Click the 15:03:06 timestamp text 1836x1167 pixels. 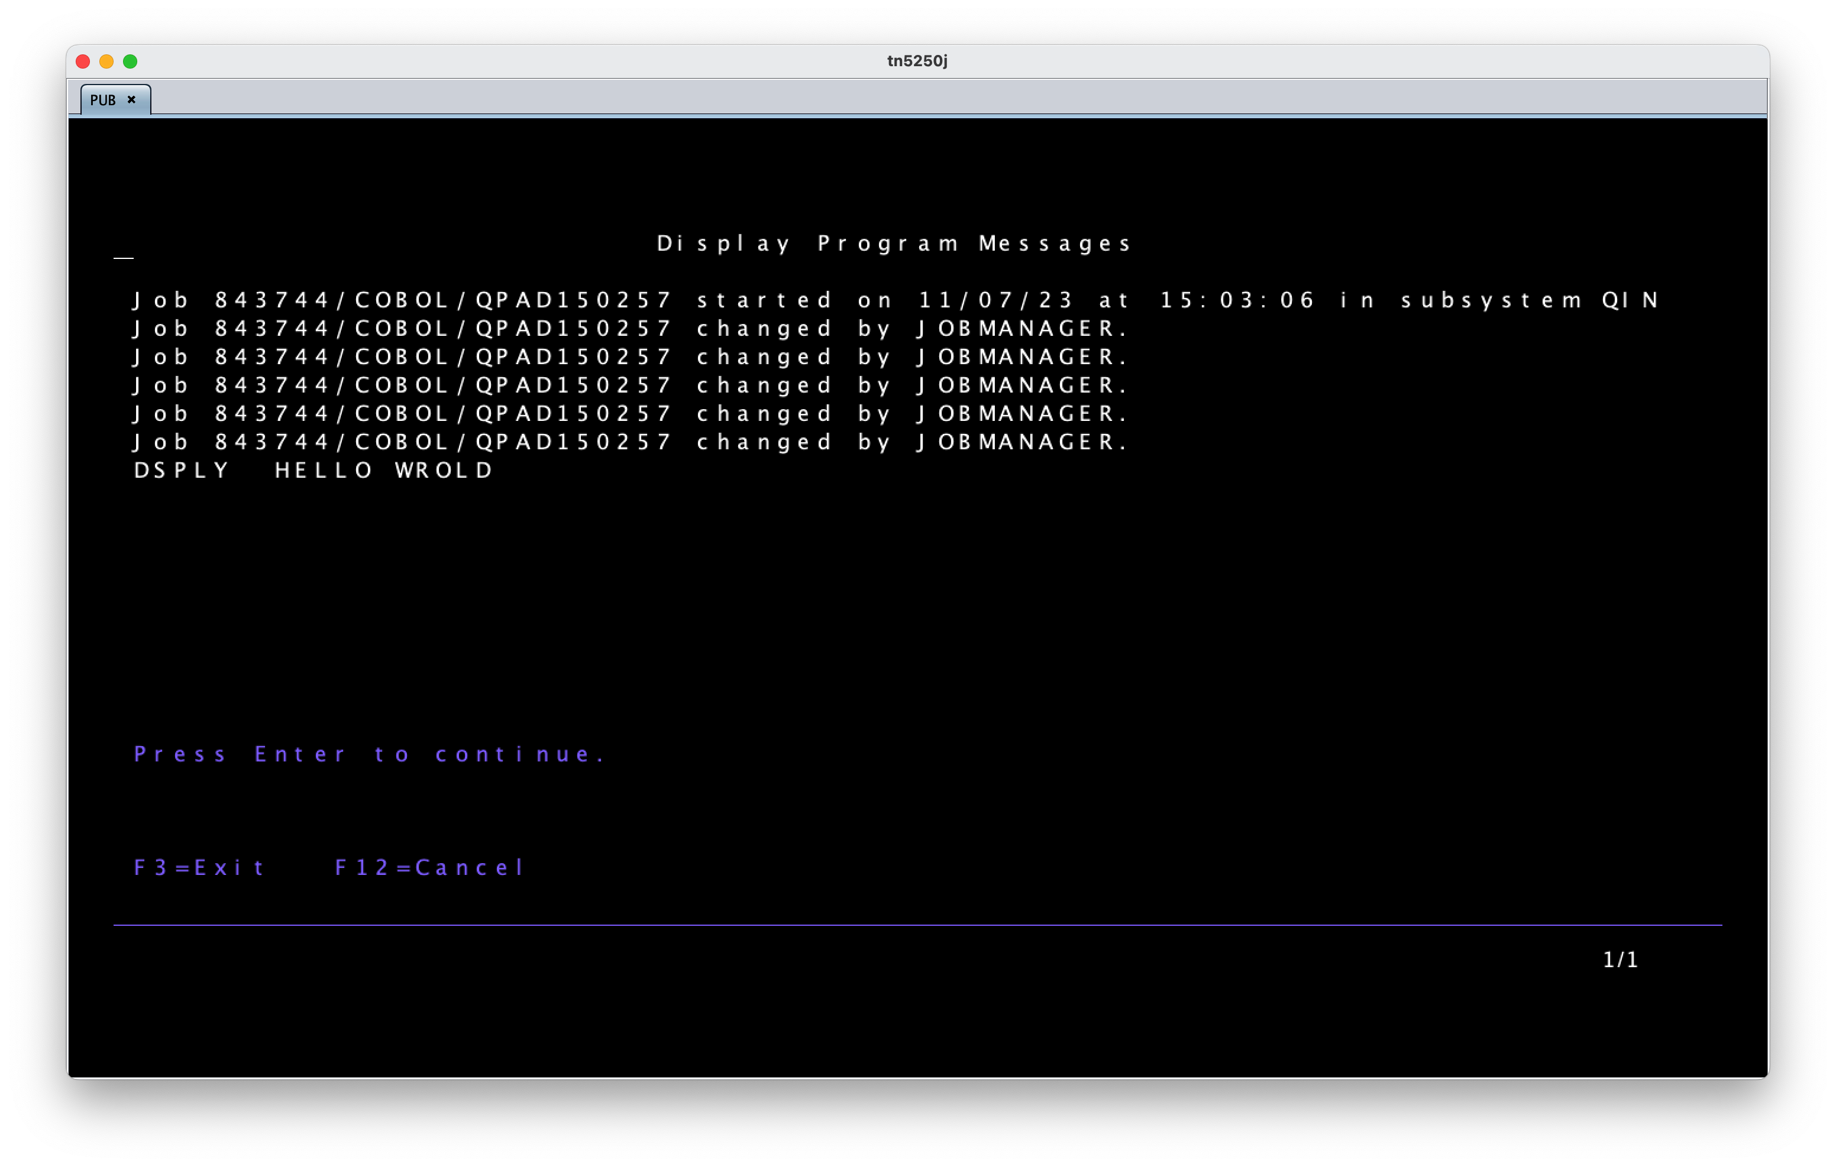point(1237,300)
